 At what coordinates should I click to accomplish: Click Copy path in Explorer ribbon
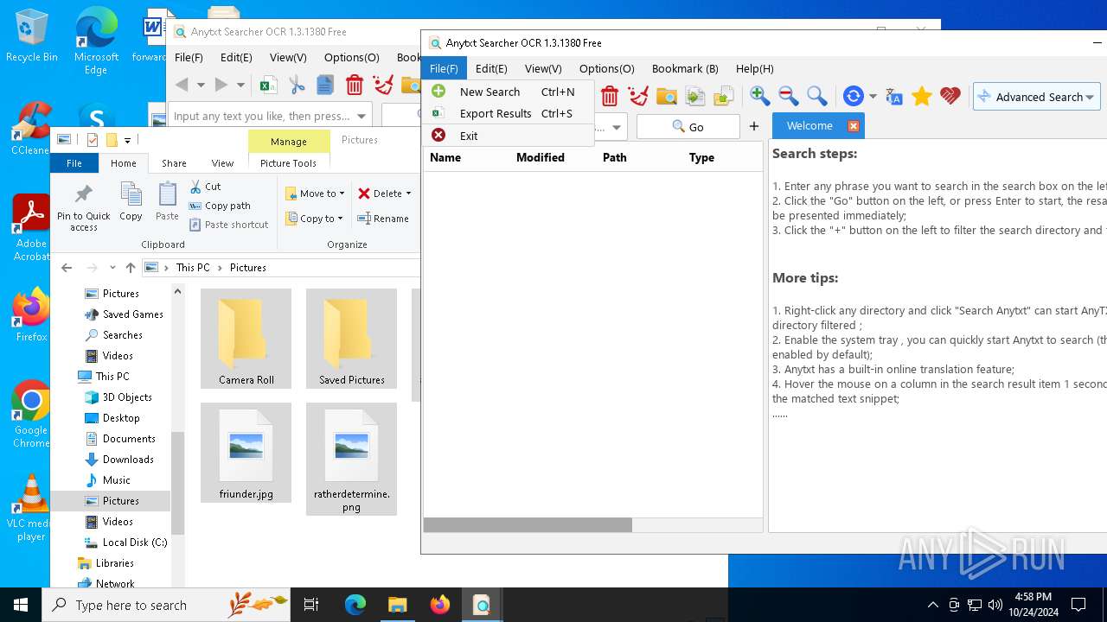click(220, 206)
